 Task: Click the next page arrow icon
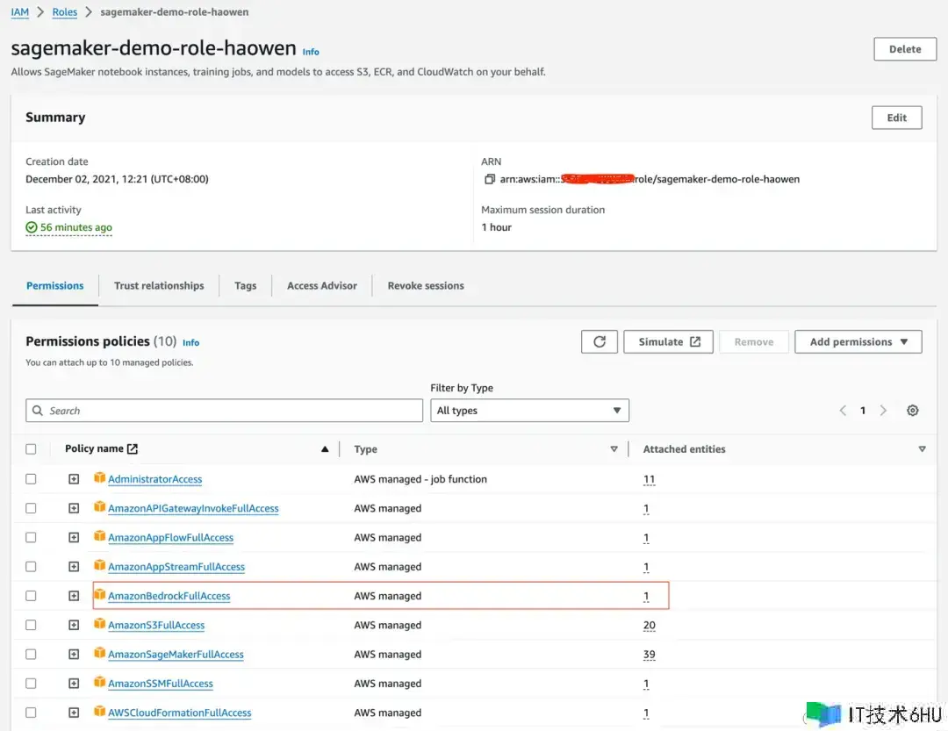883,411
